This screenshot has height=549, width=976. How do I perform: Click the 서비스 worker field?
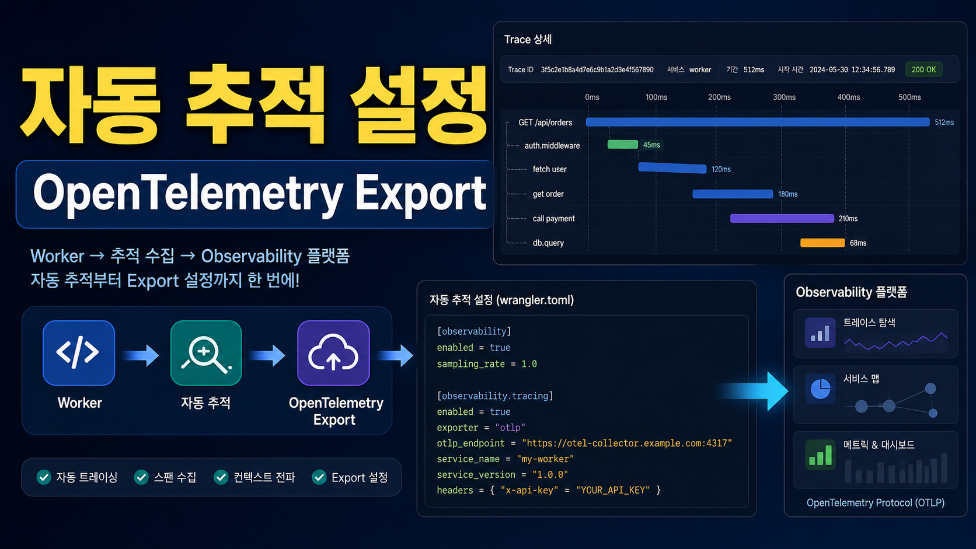689,69
